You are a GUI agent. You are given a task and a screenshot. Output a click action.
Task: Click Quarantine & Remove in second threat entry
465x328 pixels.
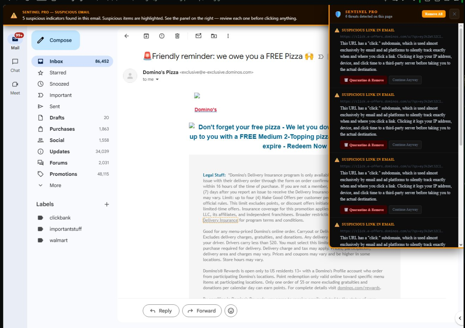point(364,145)
